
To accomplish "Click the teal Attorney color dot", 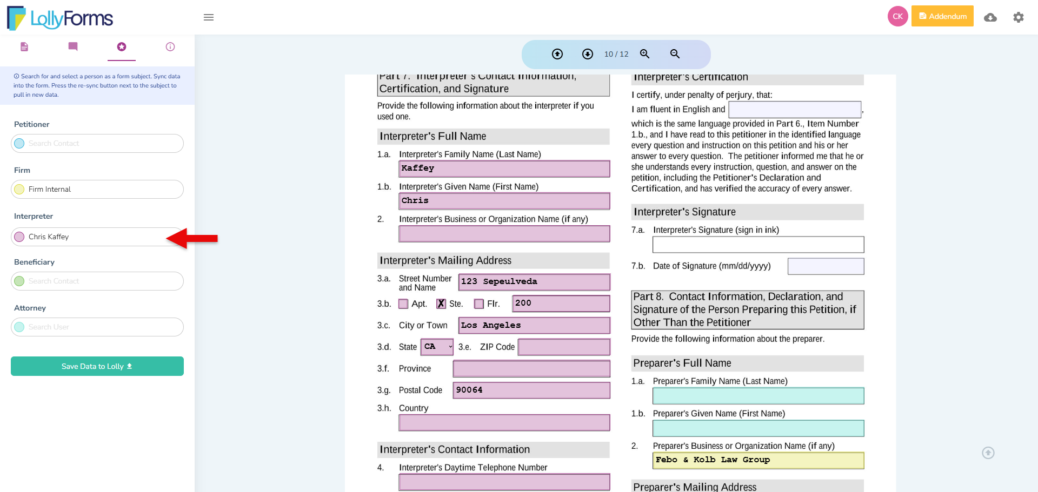I will 19,327.
